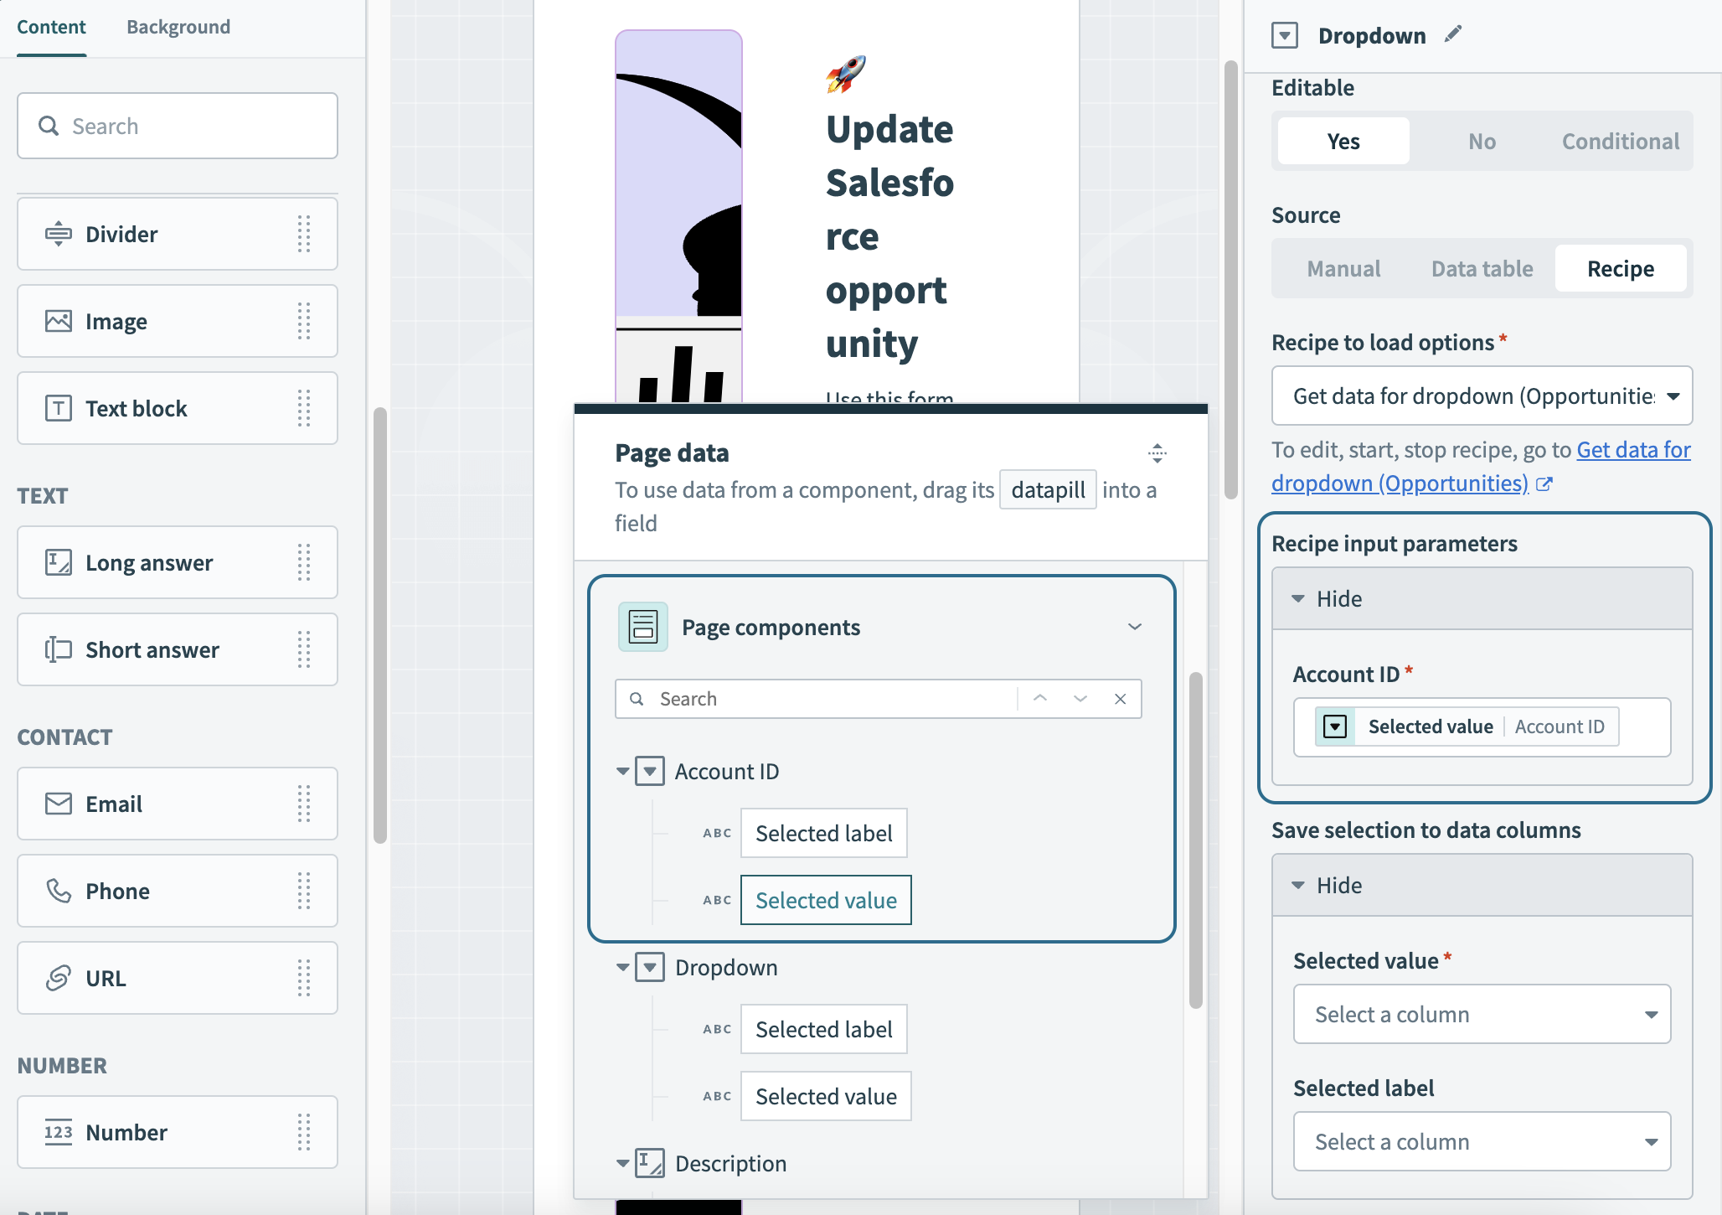
Task: Clear the Page data search with the X
Action: tap(1121, 698)
